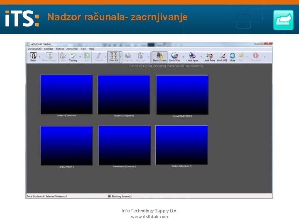The width and height of the screenshot is (299, 224).
Task: Select the Curley (COMPUTER 3) thumbnail
Action: point(182,95)
